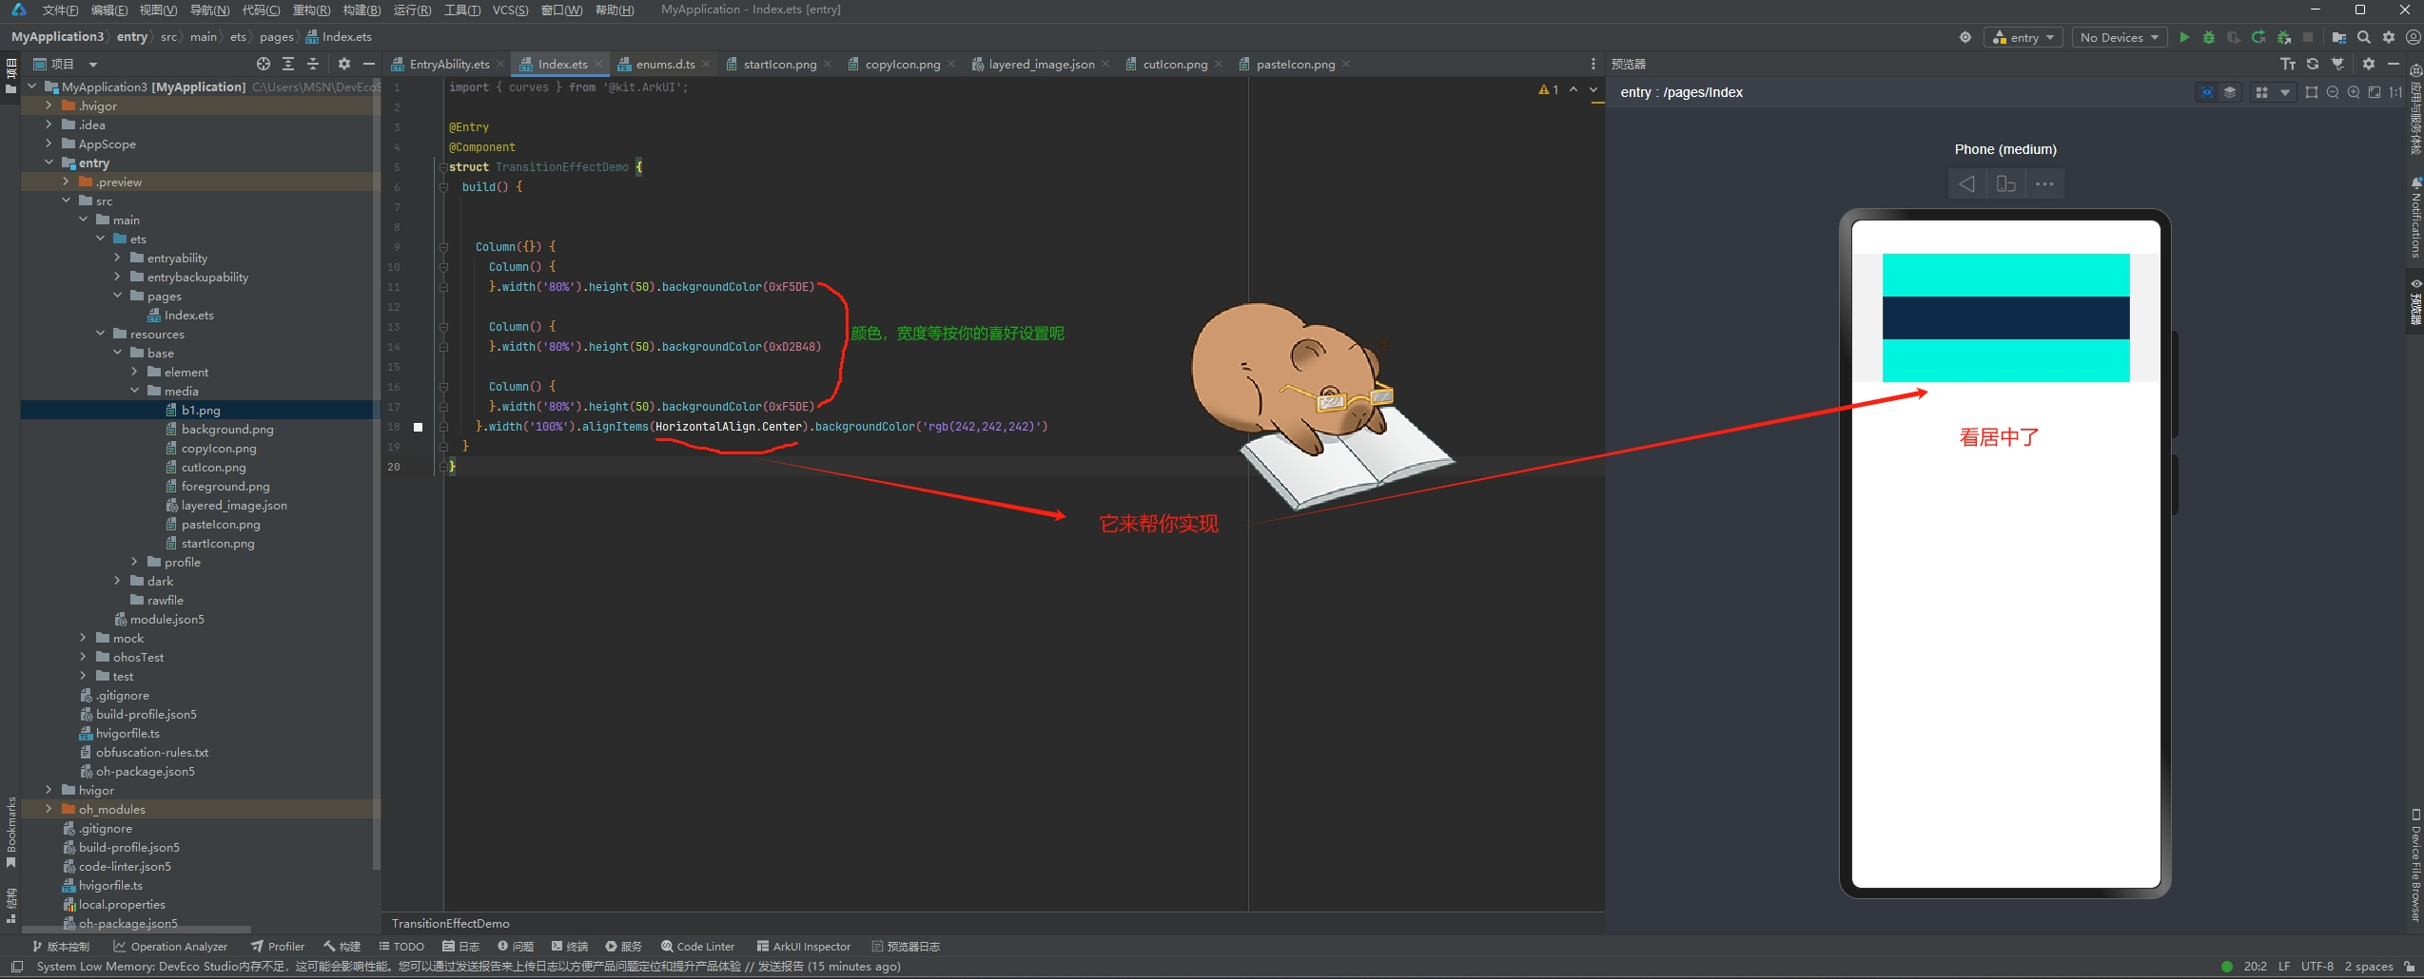Click the hot reload apply-changes icon
2424x979 pixels.
coord(2258,37)
